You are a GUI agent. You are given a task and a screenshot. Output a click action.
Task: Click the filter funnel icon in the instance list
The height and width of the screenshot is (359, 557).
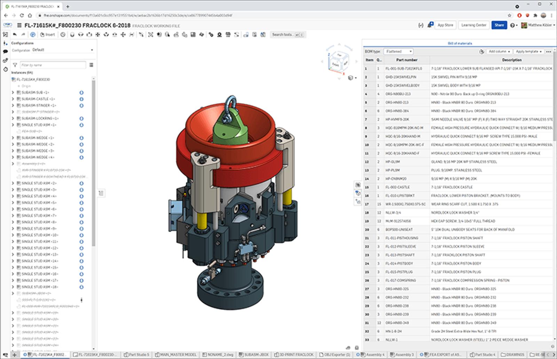[15, 65]
